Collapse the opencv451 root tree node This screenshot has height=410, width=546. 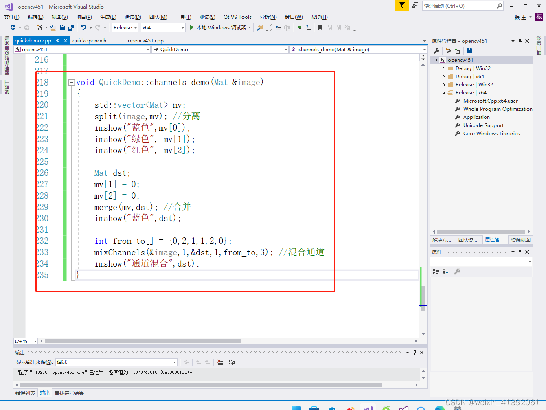click(x=436, y=60)
